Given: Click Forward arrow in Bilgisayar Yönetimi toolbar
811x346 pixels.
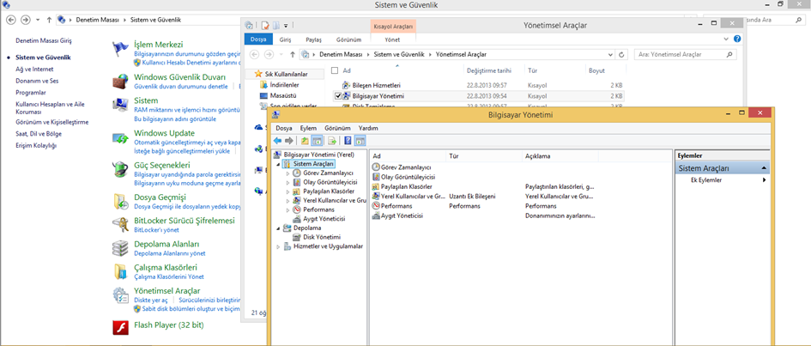Looking at the screenshot, I should coord(289,140).
